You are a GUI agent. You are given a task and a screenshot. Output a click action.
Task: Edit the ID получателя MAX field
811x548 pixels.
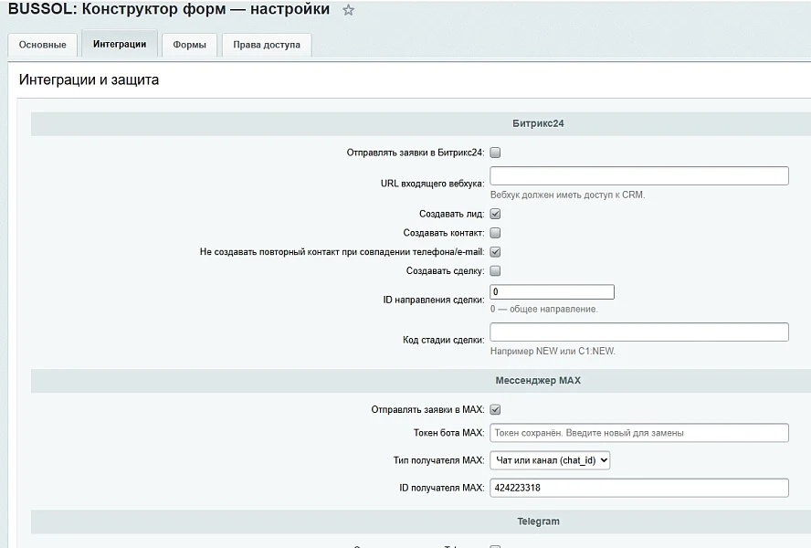(638, 488)
